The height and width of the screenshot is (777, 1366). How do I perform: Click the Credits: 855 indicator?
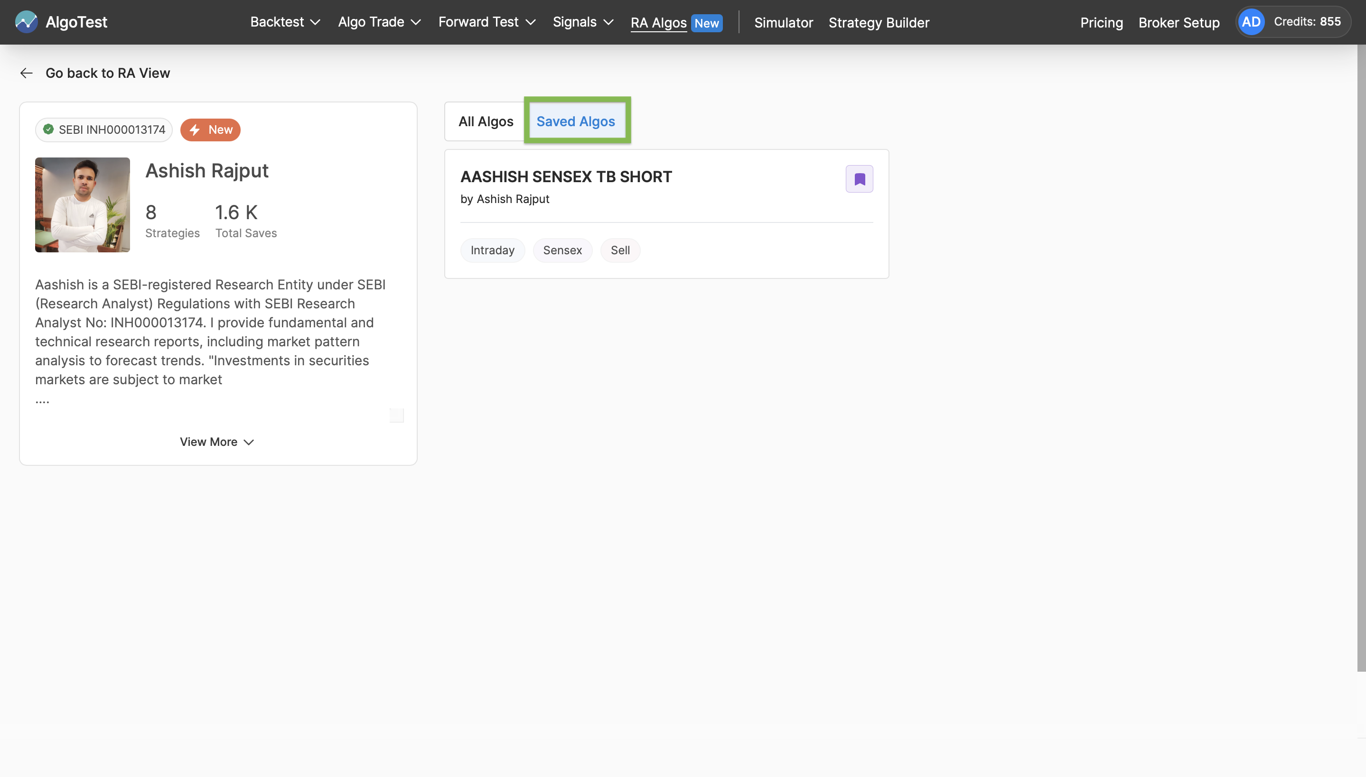pyautogui.click(x=1307, y=22)
